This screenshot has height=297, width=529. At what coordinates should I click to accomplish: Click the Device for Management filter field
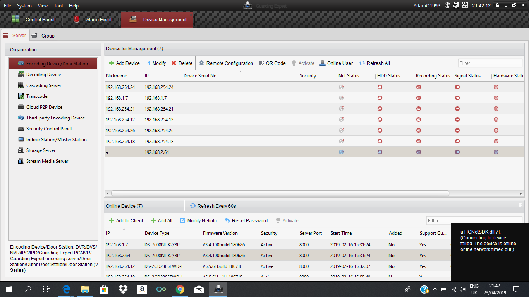click(x=490, y=63)
